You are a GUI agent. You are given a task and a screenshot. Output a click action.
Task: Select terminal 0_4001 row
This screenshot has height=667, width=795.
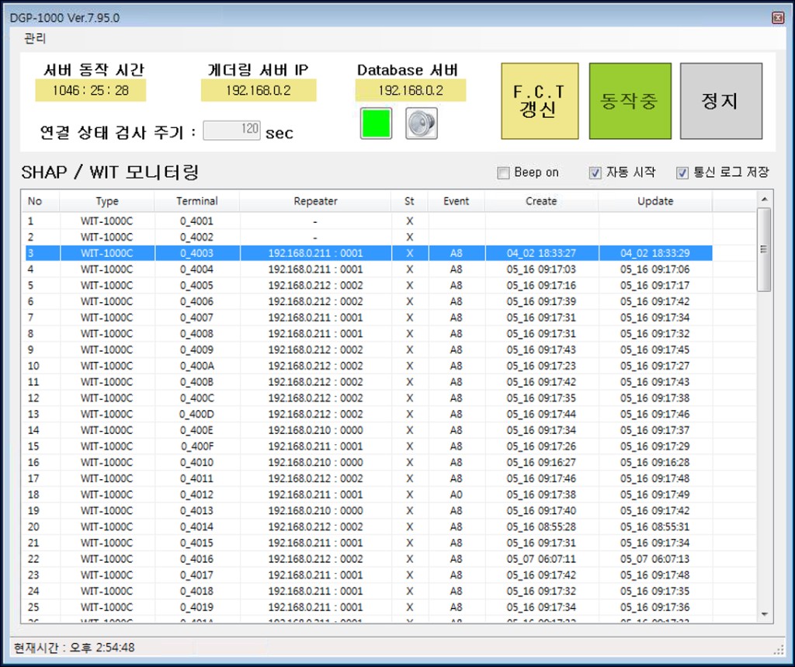[369, 221]
